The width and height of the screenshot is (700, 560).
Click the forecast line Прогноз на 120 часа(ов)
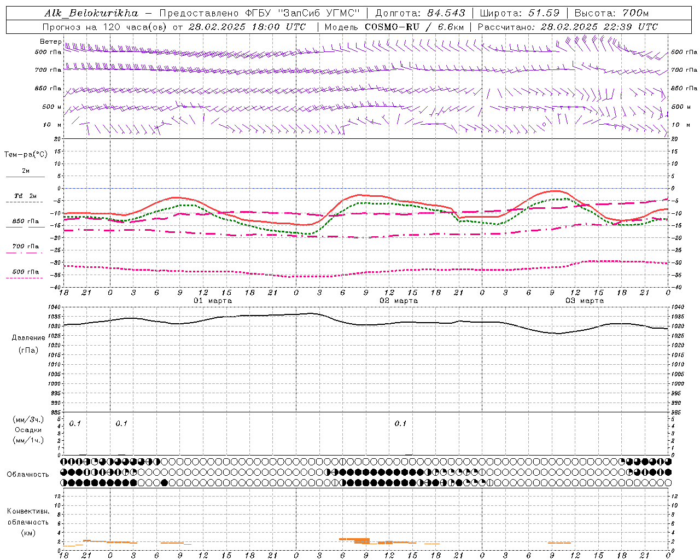[106, 27]
